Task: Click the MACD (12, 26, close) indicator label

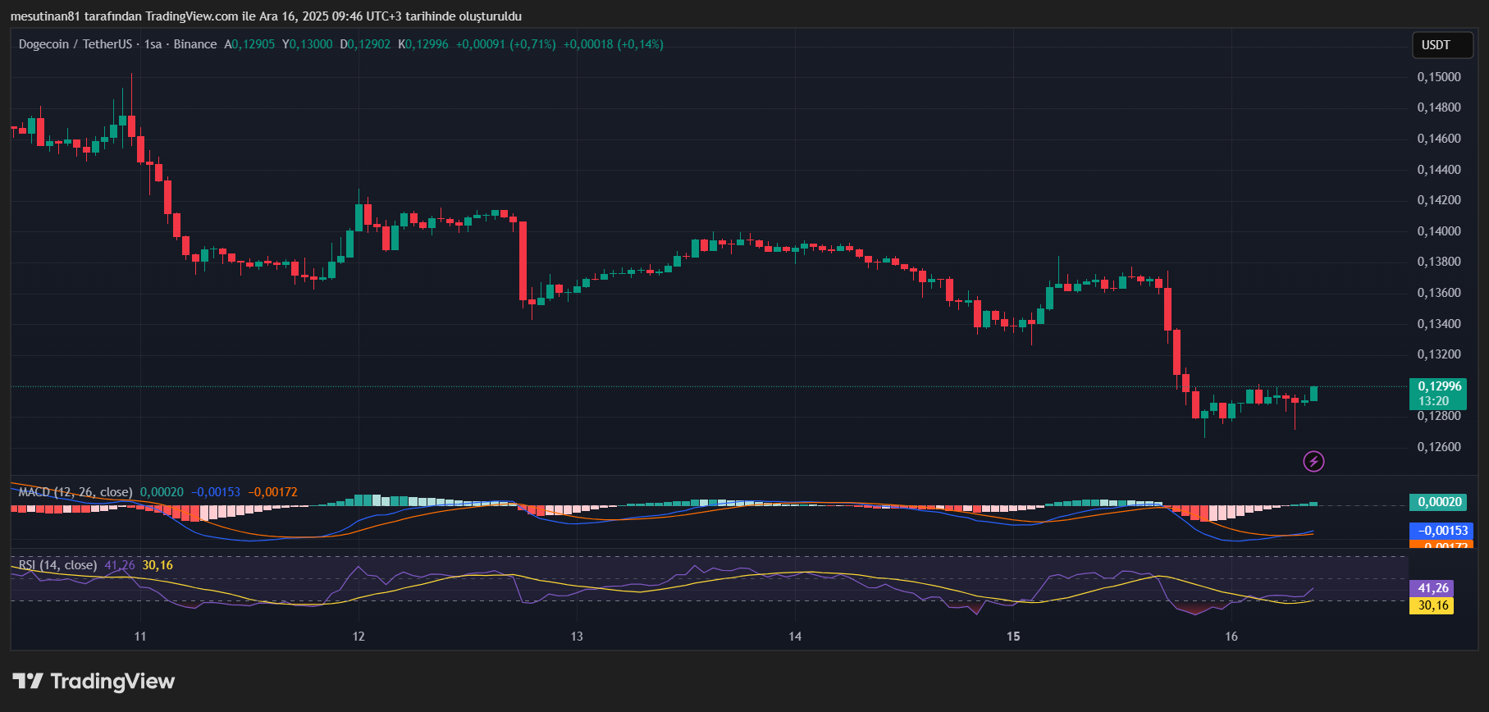Action: point(75,492)
